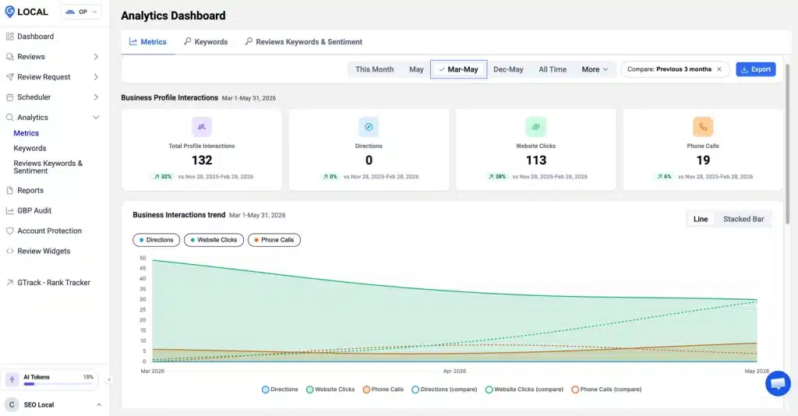Viewport: 798px width, 416px height.
Task: Click the Scheduler calendar icon
Action: coord(9,97)
